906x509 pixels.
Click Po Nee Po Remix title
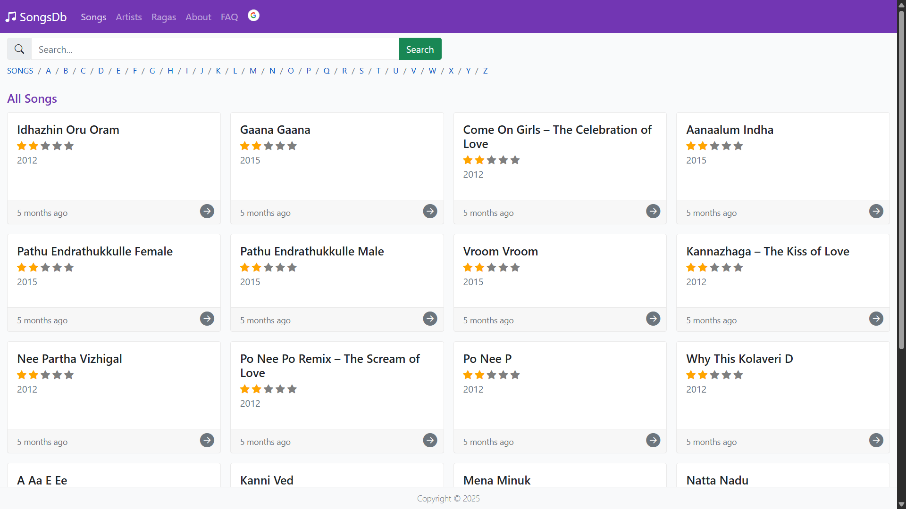(x=330, y=366)
